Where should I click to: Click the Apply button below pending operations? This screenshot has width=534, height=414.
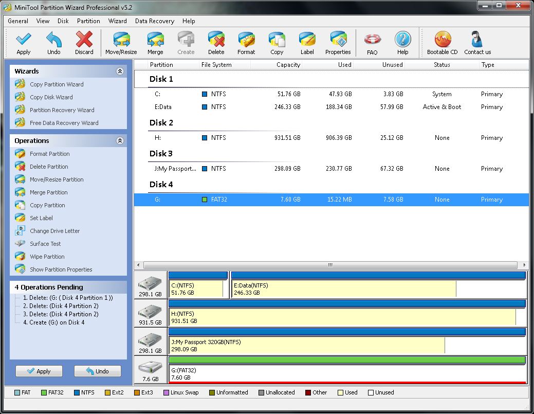pyautogui.click(x=39, y=371)
